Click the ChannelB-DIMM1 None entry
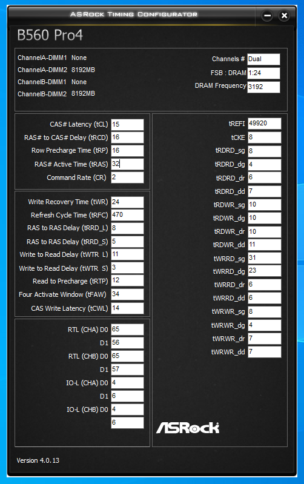 click(52, 82)
